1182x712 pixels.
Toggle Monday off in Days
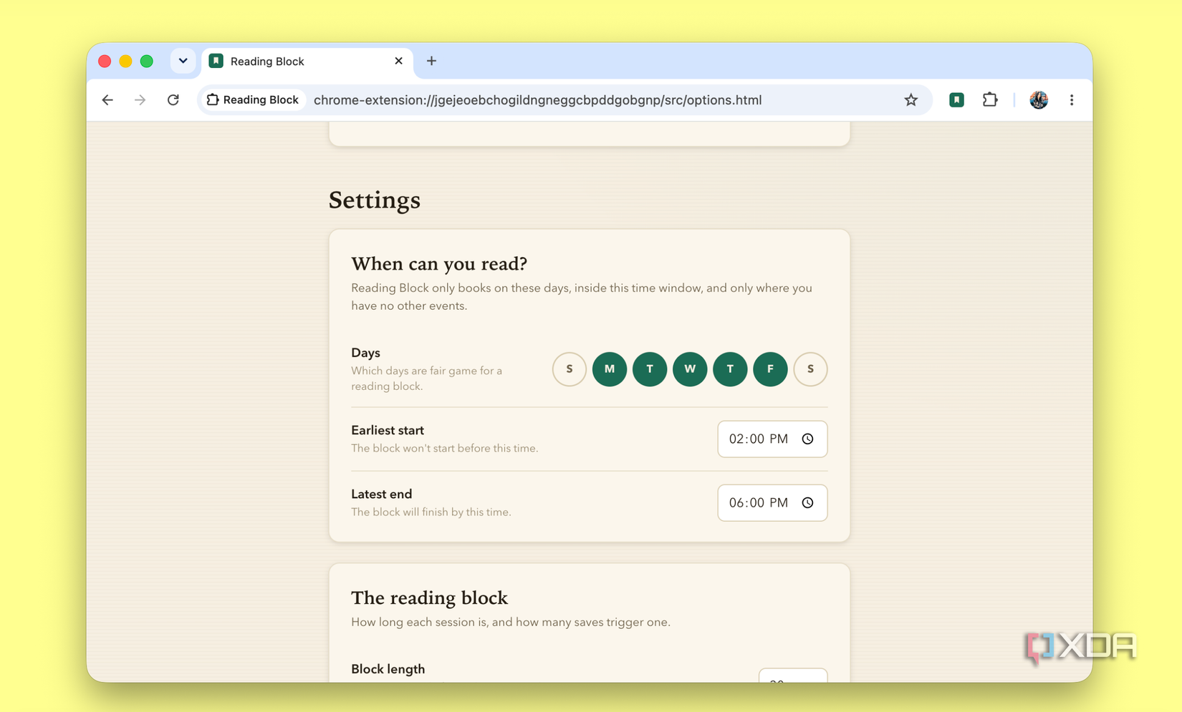point(610,369)
